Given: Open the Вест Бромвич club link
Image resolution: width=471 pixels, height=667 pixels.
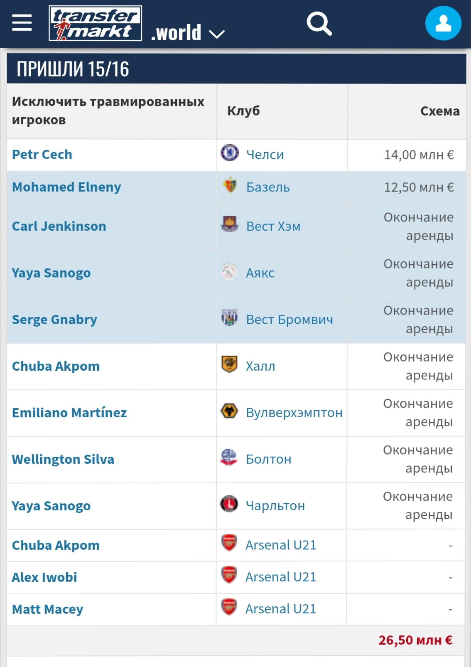Looking at the screenshot, I should click(x=289, y=320).
